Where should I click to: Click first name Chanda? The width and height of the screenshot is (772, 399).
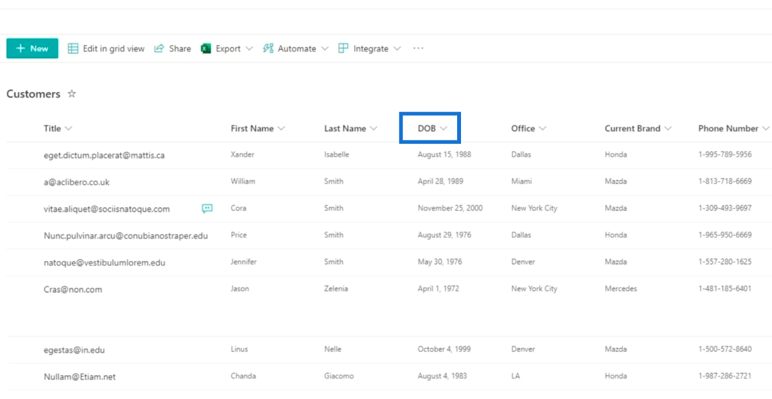click(243, 376)
